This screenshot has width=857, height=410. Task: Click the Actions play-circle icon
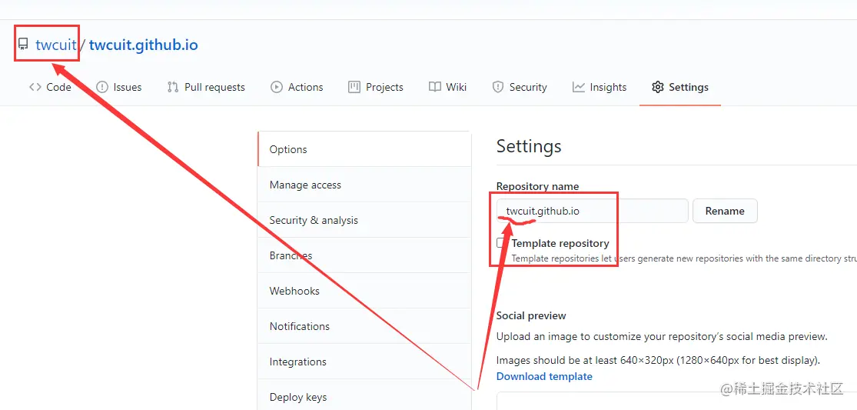click(277, 87)
